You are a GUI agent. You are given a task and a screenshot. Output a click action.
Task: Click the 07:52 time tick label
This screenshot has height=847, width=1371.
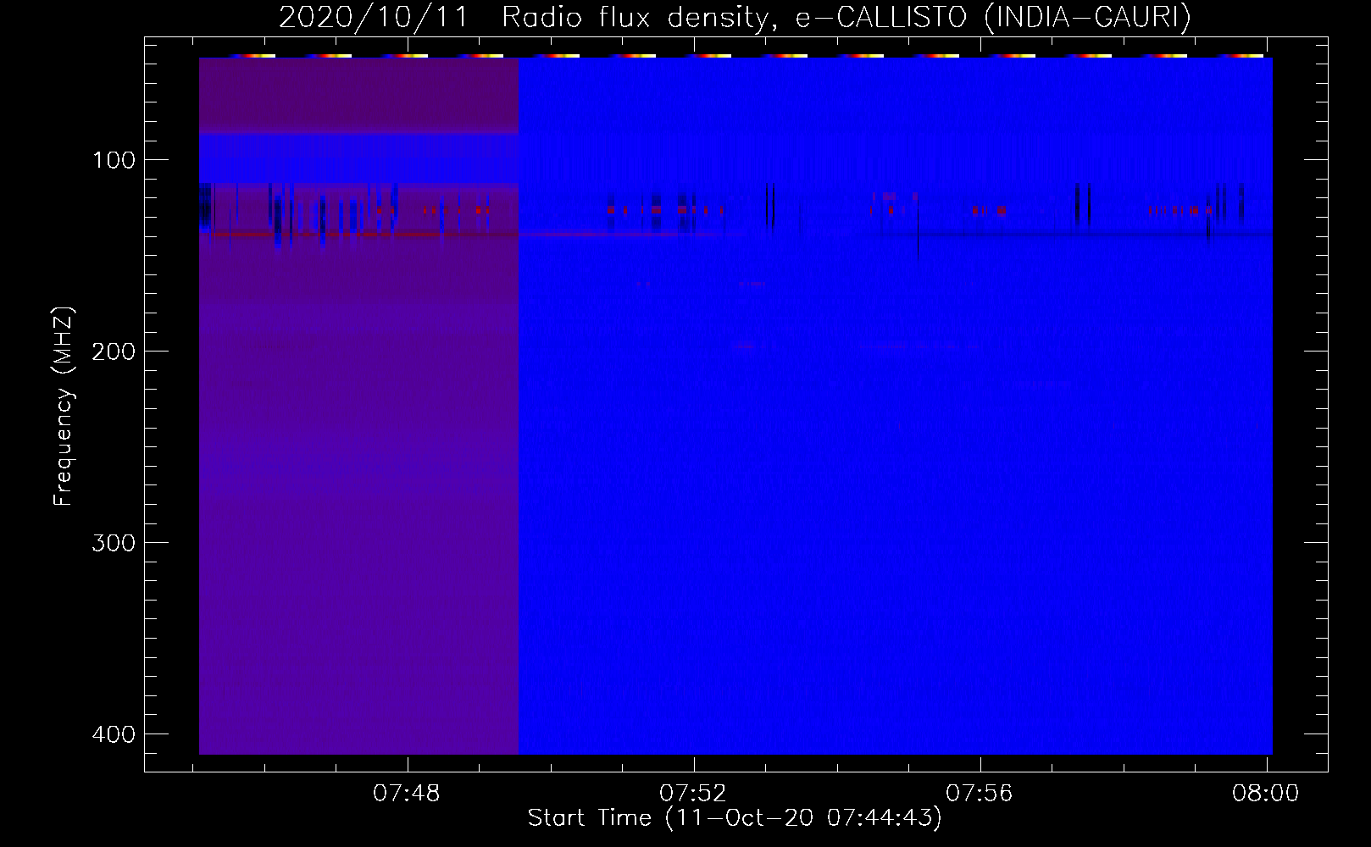pos(694,794)
